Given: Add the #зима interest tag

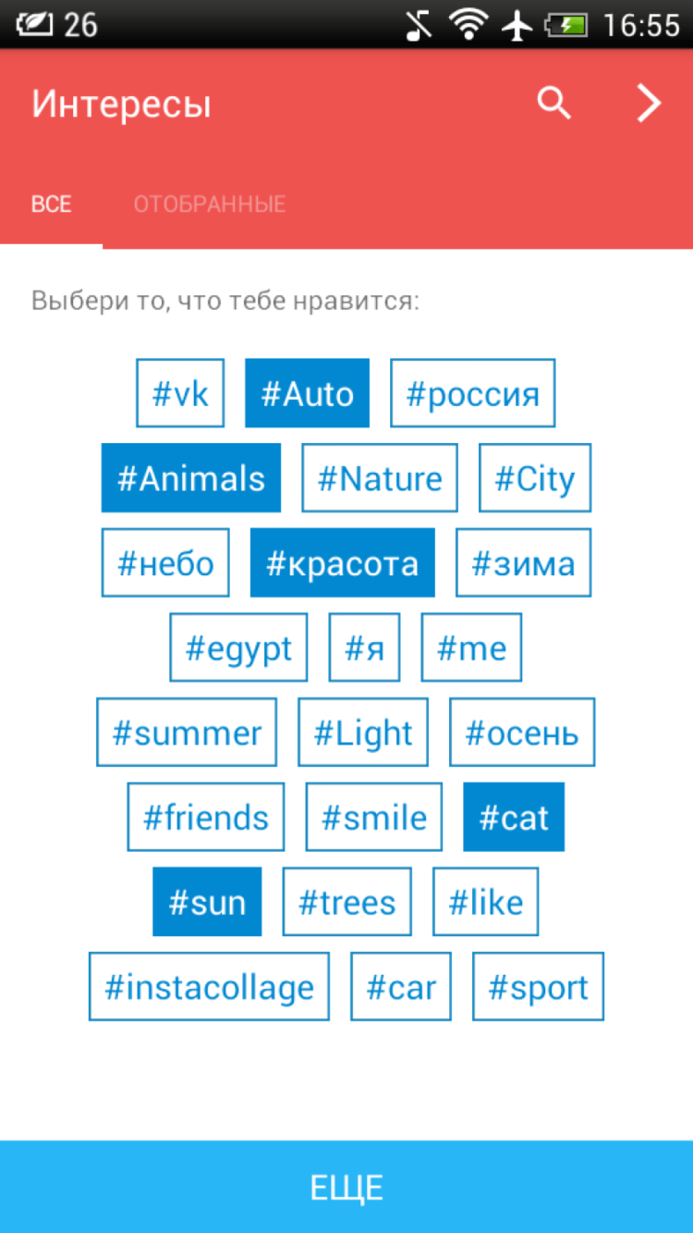Looking at the screenshot, I should [x=523, y=563].
